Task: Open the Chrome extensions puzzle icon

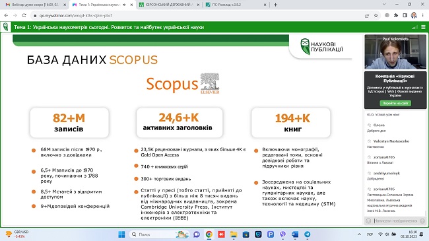Action: (396, 16)
